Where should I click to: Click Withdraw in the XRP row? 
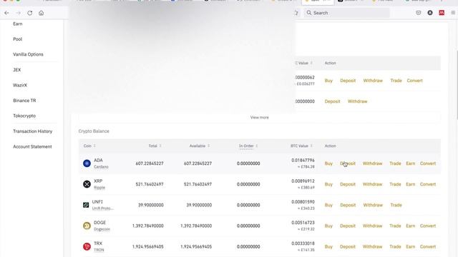372,184
